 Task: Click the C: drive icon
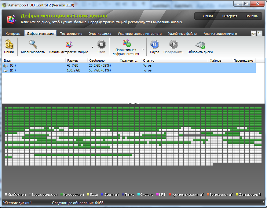click(x=5, y=66)
